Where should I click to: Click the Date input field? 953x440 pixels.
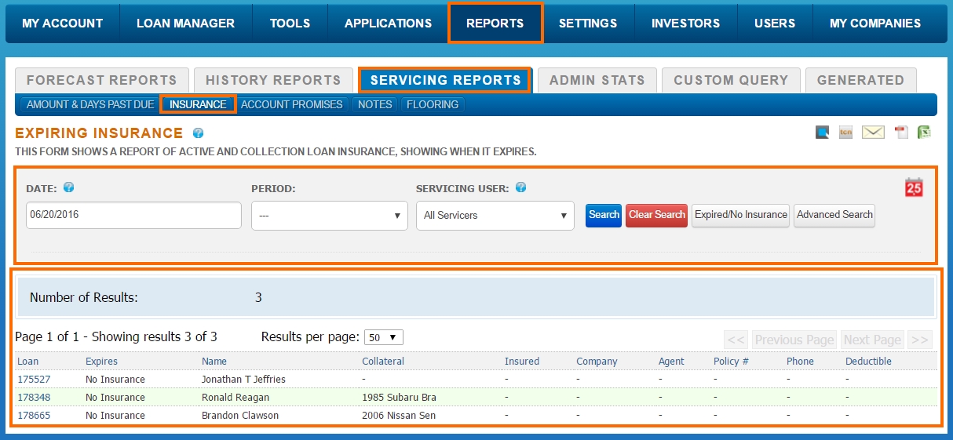pos(133,215)
